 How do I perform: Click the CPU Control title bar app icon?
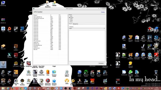tap(34, 9)
